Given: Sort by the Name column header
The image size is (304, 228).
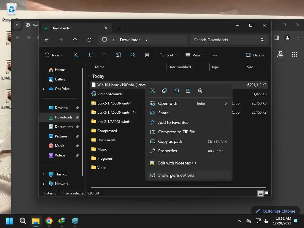Looking at the screenshot, I should (x=100, y=67).
